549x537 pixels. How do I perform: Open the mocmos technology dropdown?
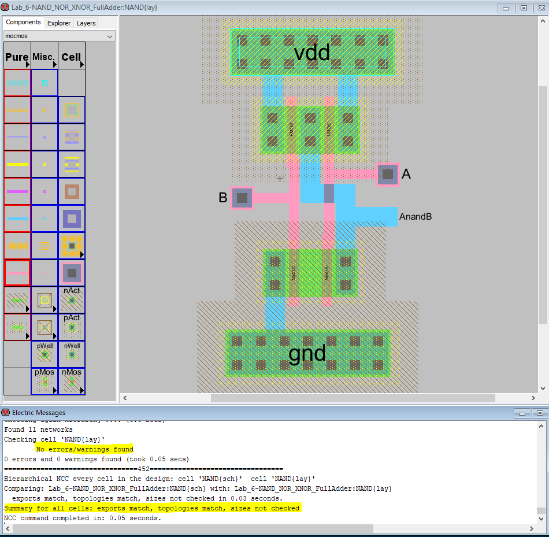tap(60, 36)
